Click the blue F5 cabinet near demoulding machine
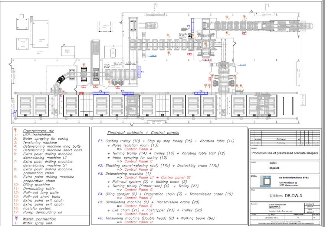325x227 pixels. tap(193, 22)
